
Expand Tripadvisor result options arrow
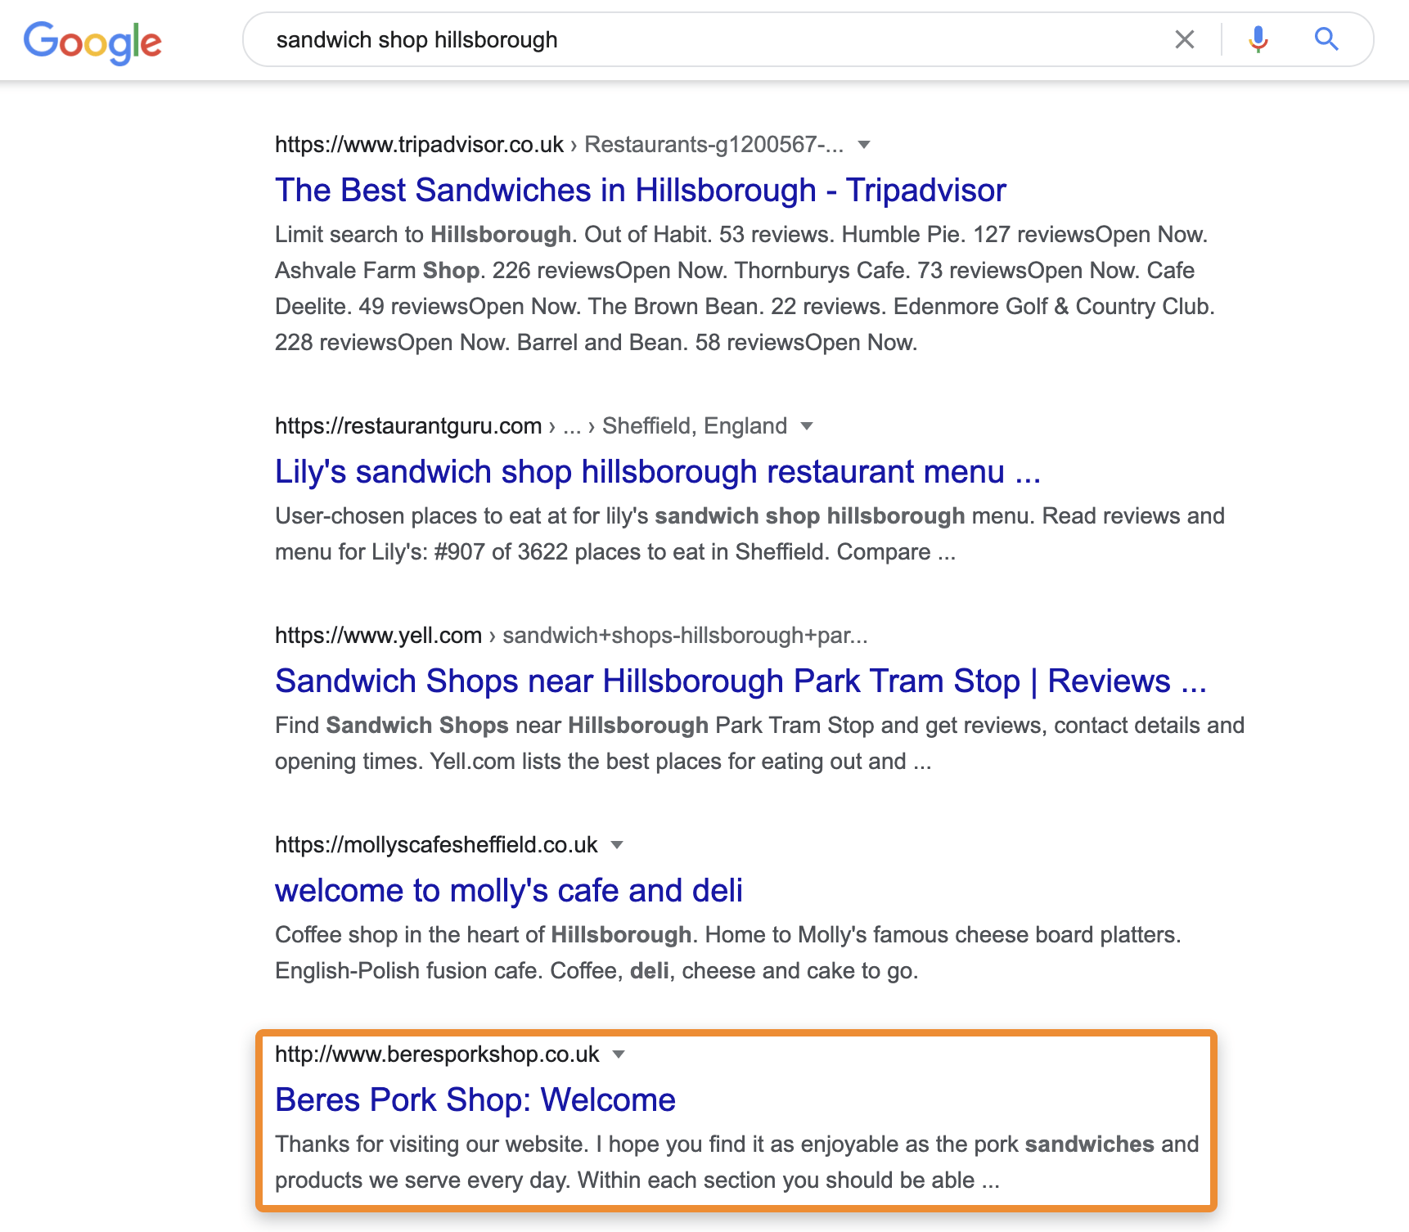[863, 145]
